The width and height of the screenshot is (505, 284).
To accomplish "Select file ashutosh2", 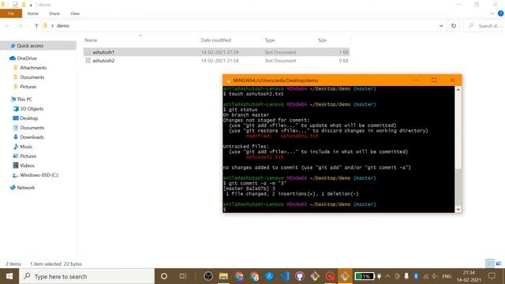I will 216,61.
